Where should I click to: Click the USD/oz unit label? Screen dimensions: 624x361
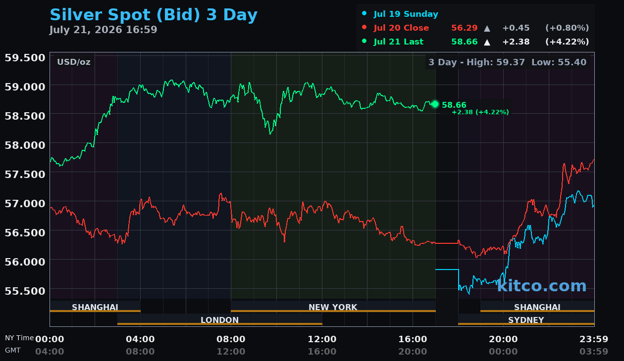click(x=74, y=62)
